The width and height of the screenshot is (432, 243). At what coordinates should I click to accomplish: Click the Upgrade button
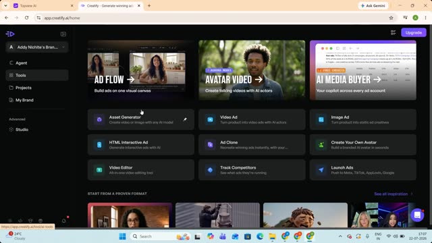tap(414, 32)
